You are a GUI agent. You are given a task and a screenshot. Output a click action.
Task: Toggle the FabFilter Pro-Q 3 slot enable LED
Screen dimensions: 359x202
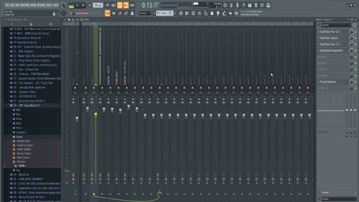coord(356,32)
